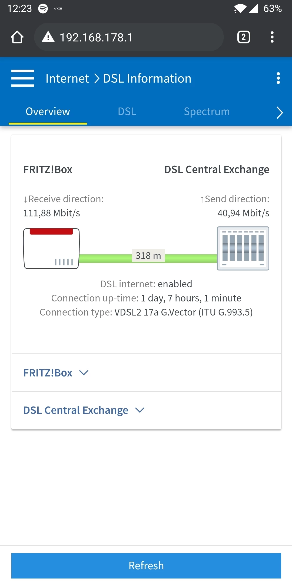Viewport: 292px width, 585px height.
Task: Open the browser three-dot overflow menu
Action: (272, 37)
